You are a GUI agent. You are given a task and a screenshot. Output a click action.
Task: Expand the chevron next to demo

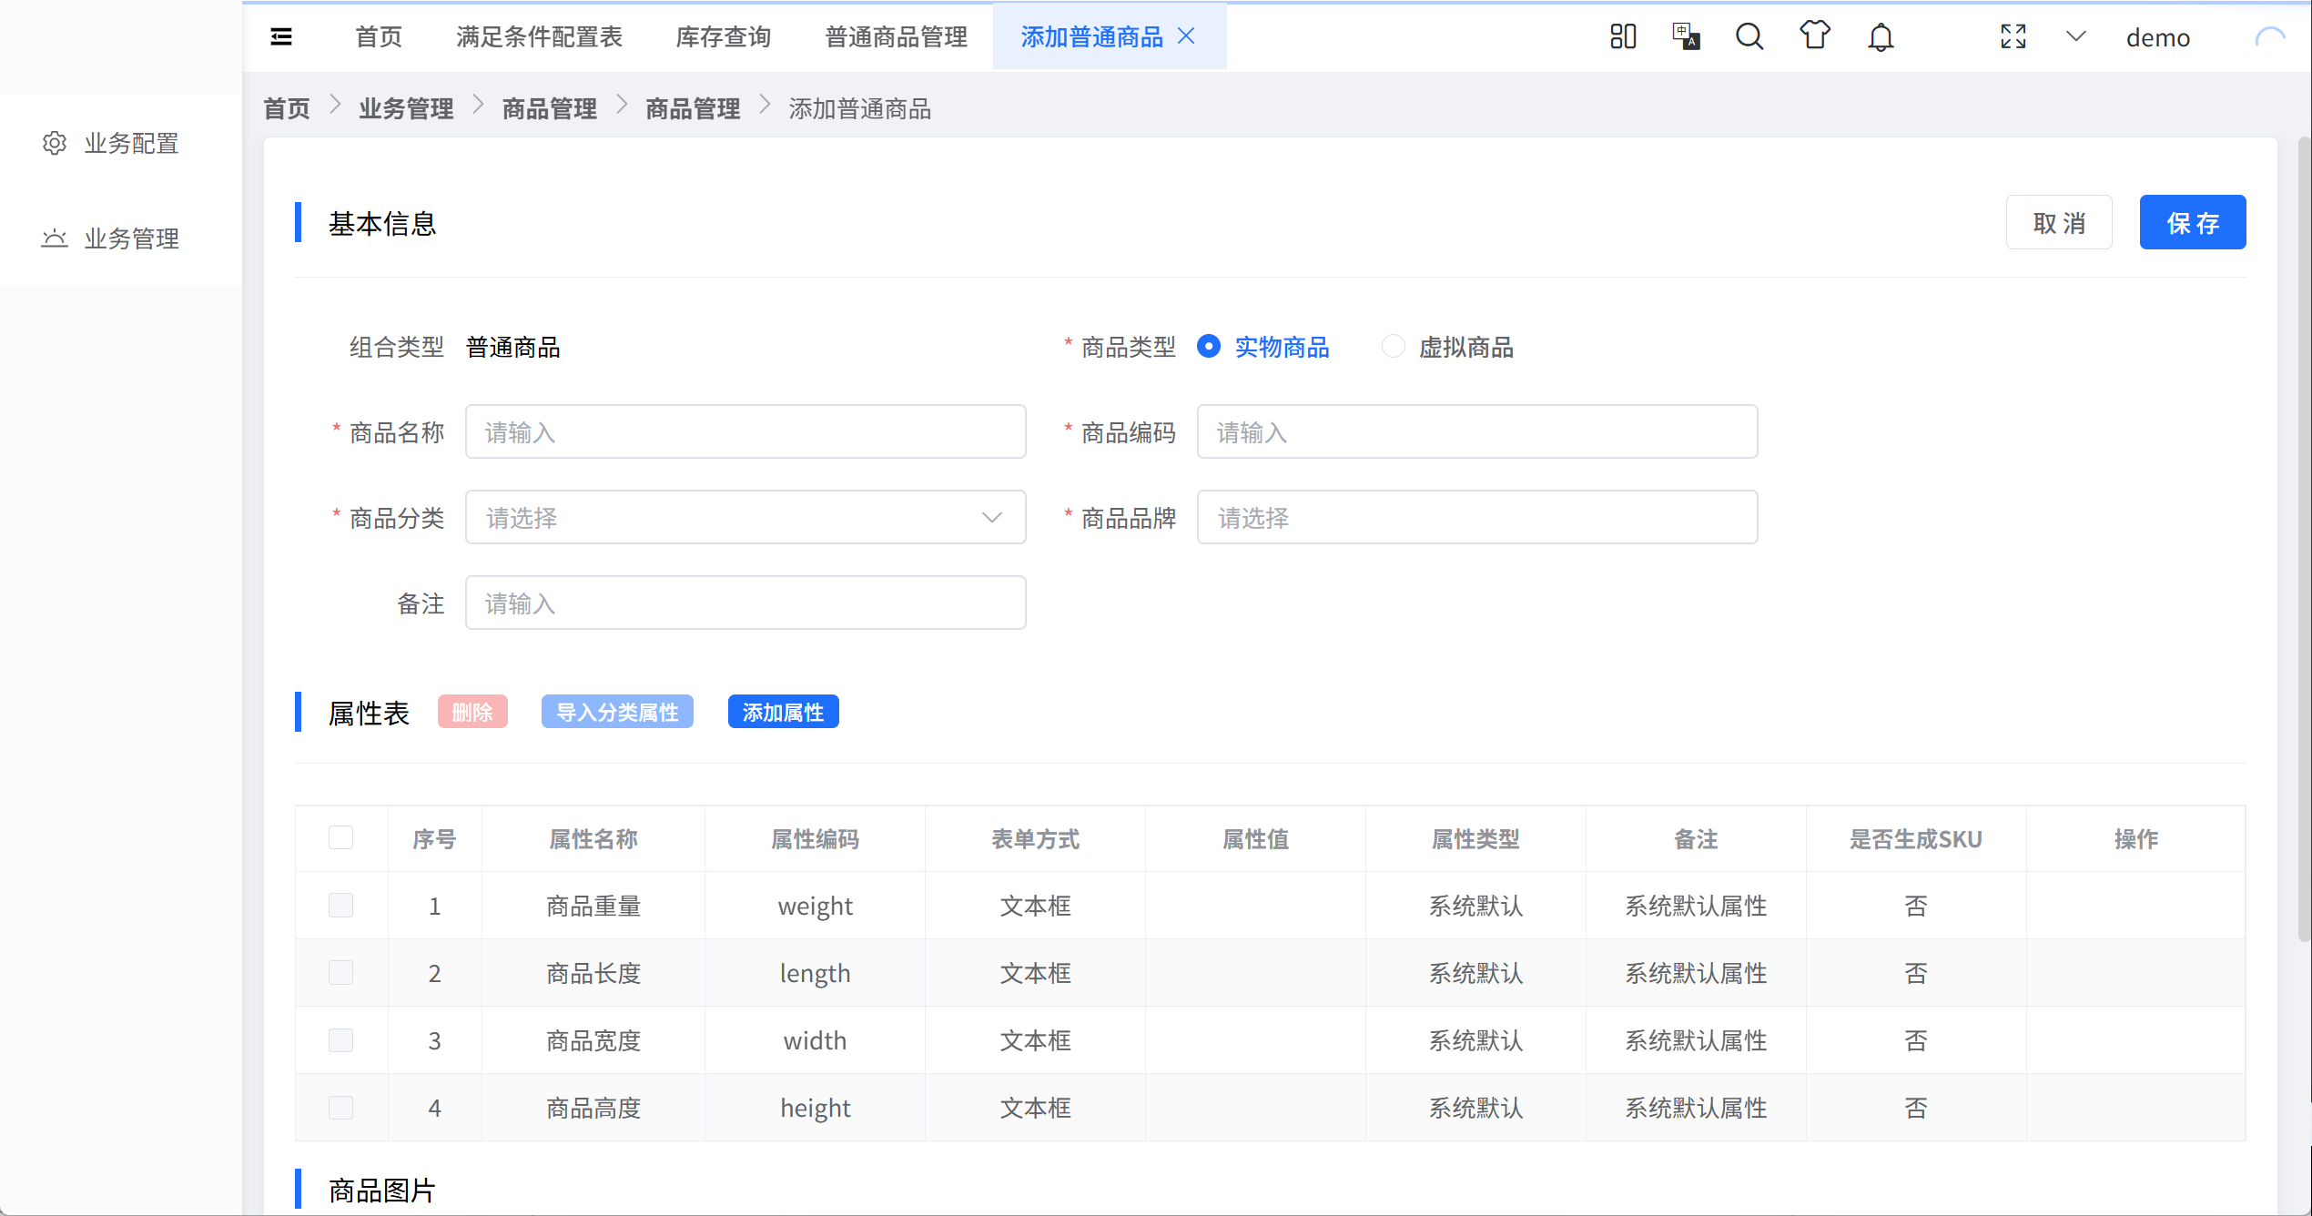click(2075, 36)
